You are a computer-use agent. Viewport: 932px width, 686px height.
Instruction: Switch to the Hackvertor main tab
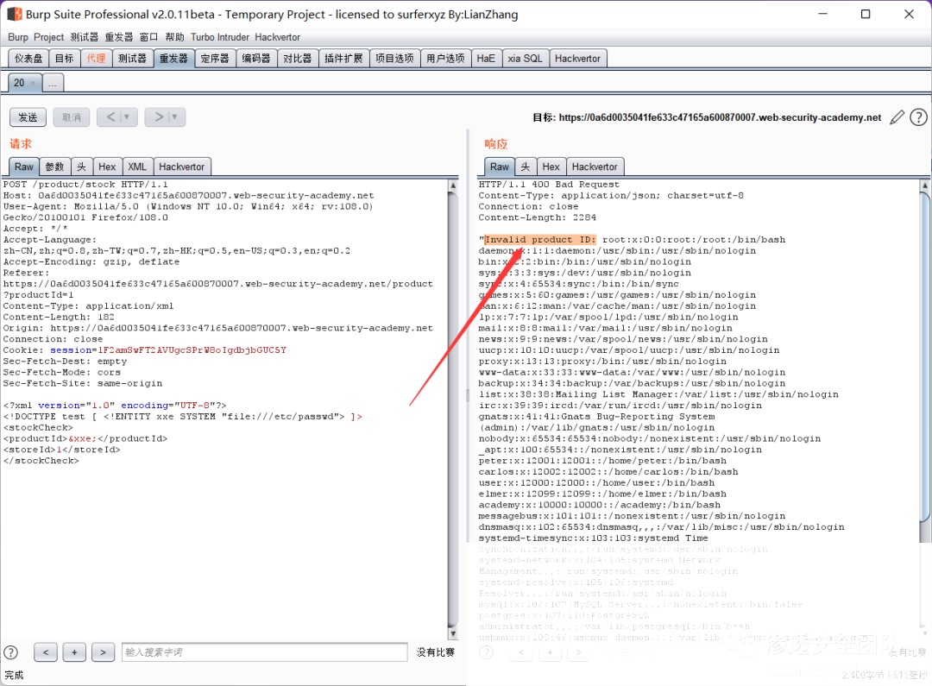click(577, 59)
